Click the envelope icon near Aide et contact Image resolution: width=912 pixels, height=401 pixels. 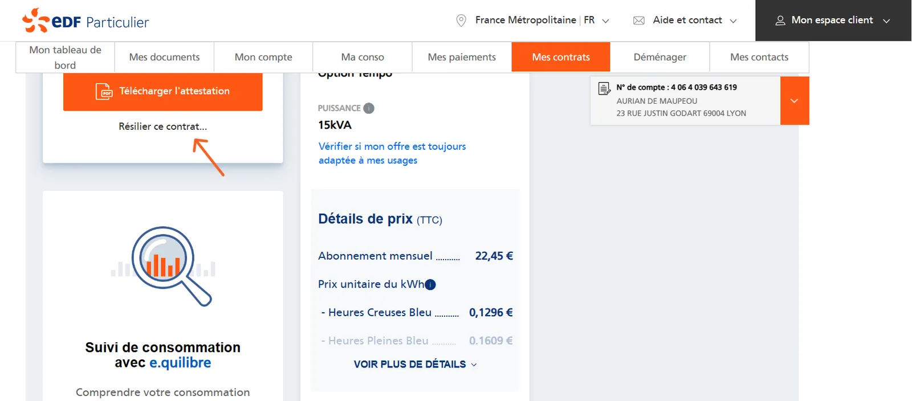pos(638,21)
